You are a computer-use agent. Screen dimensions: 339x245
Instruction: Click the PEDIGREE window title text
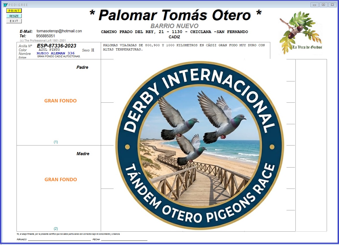18,5
